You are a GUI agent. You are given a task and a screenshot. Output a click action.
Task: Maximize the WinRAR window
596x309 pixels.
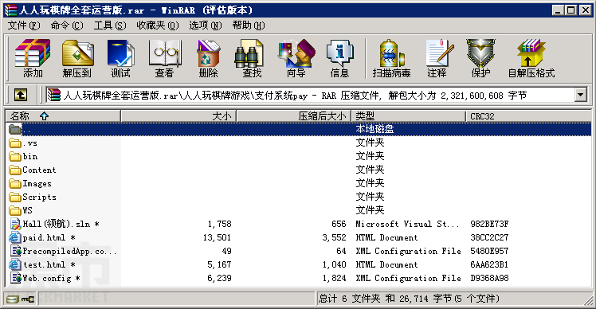pos(571,10)
